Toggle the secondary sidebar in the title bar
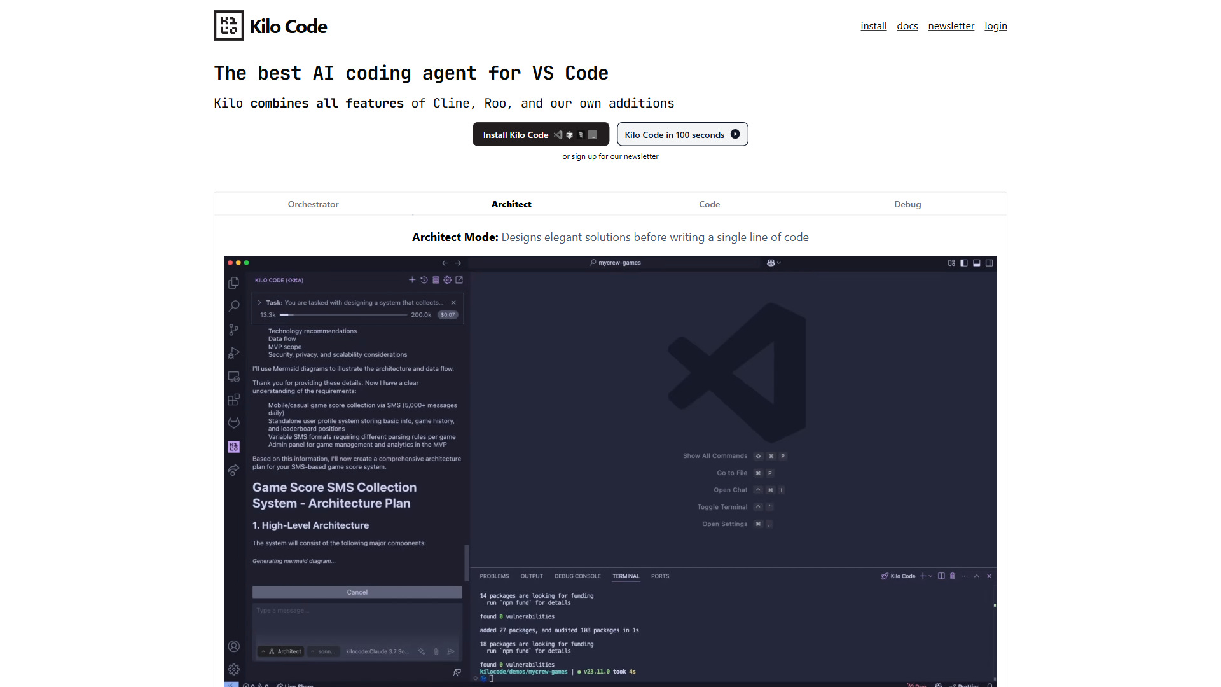This screenshot has width=1221, height=687. (x=990, y=263)
